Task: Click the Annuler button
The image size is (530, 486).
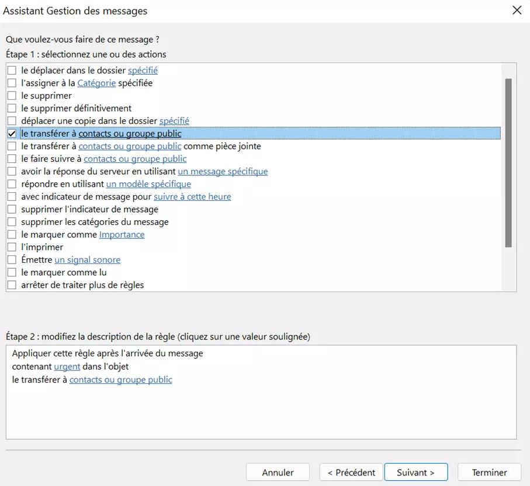Action: tap(278, 472)
